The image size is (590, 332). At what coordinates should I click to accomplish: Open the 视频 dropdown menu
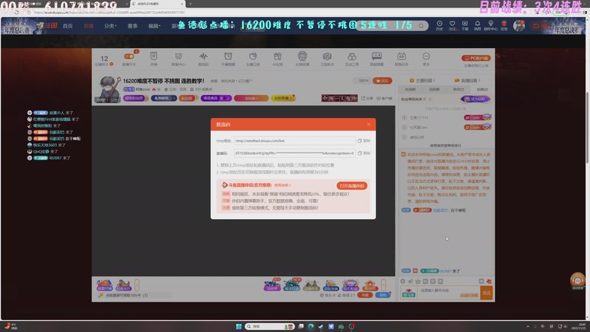(154, 26)
